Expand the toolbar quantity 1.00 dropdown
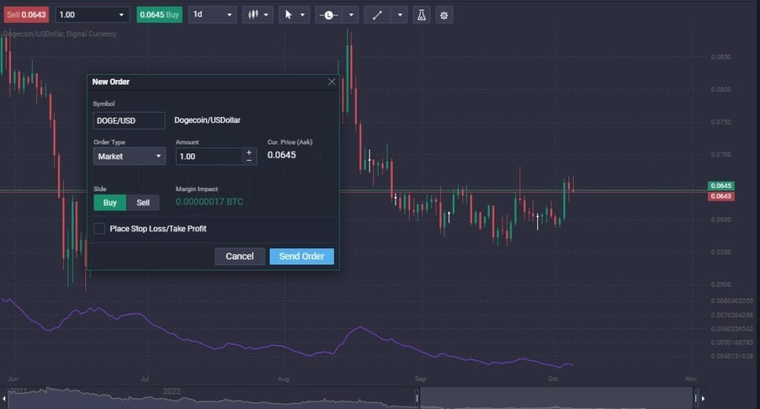Image resolution: width=760 pixels, height=409 pixels. (92, 15)
